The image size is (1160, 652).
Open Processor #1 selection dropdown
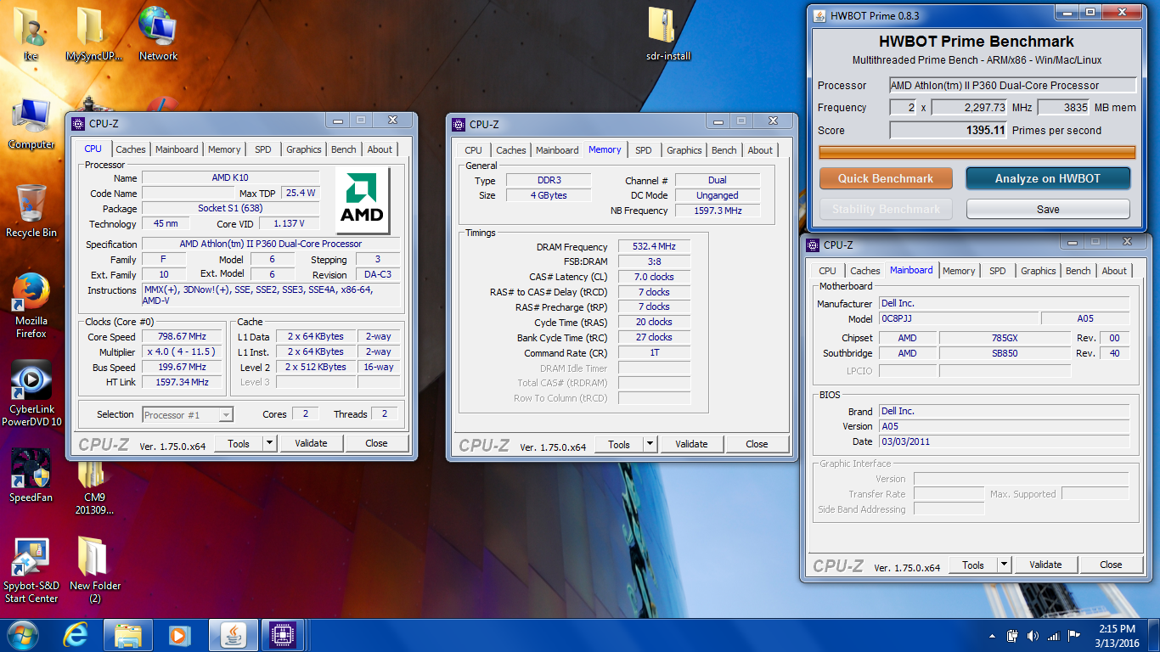(188, 415)
